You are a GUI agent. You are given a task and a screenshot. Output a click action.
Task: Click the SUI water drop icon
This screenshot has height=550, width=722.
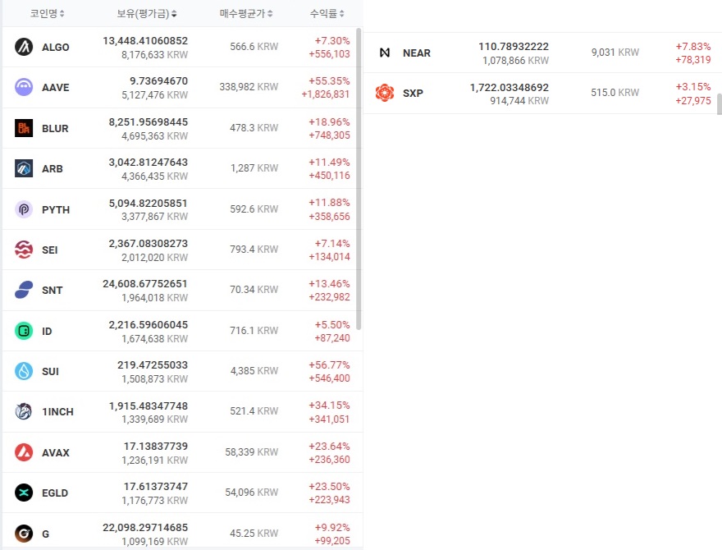24,371
